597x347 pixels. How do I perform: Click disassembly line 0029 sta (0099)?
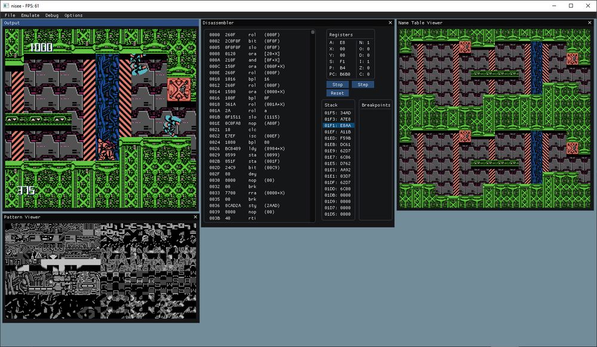244,155
